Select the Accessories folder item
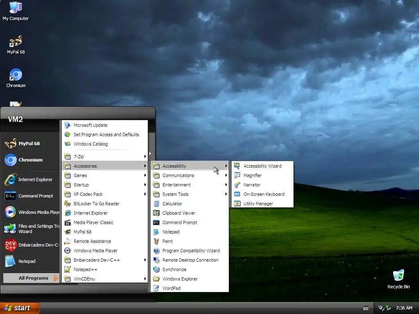This screenshot has height=314, width=419. click(105, 166)
